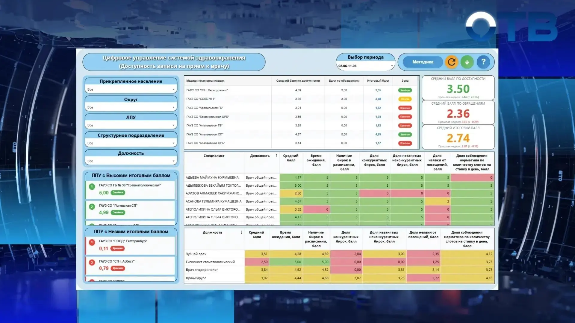The height and width of the screenshot is (323, 575).
Task: Sort specialists table by Должность arrow
Action: coord(276,156)
